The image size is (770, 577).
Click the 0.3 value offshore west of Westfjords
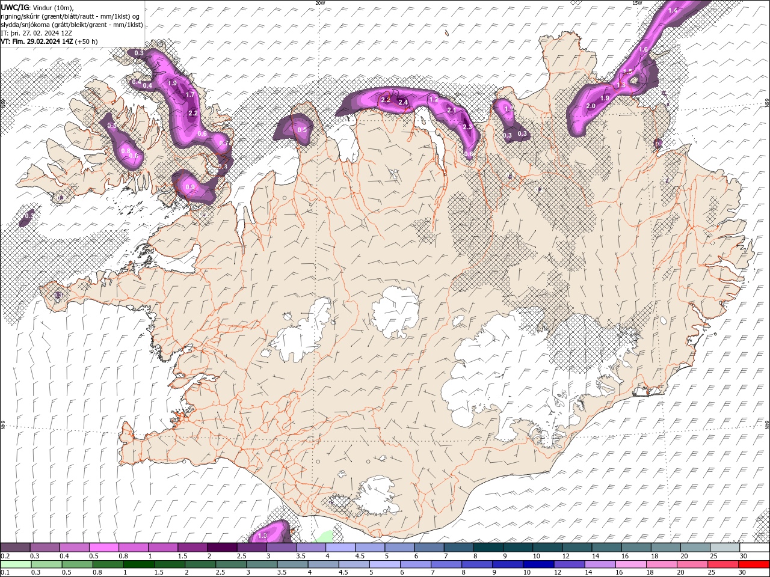[29, 215]
